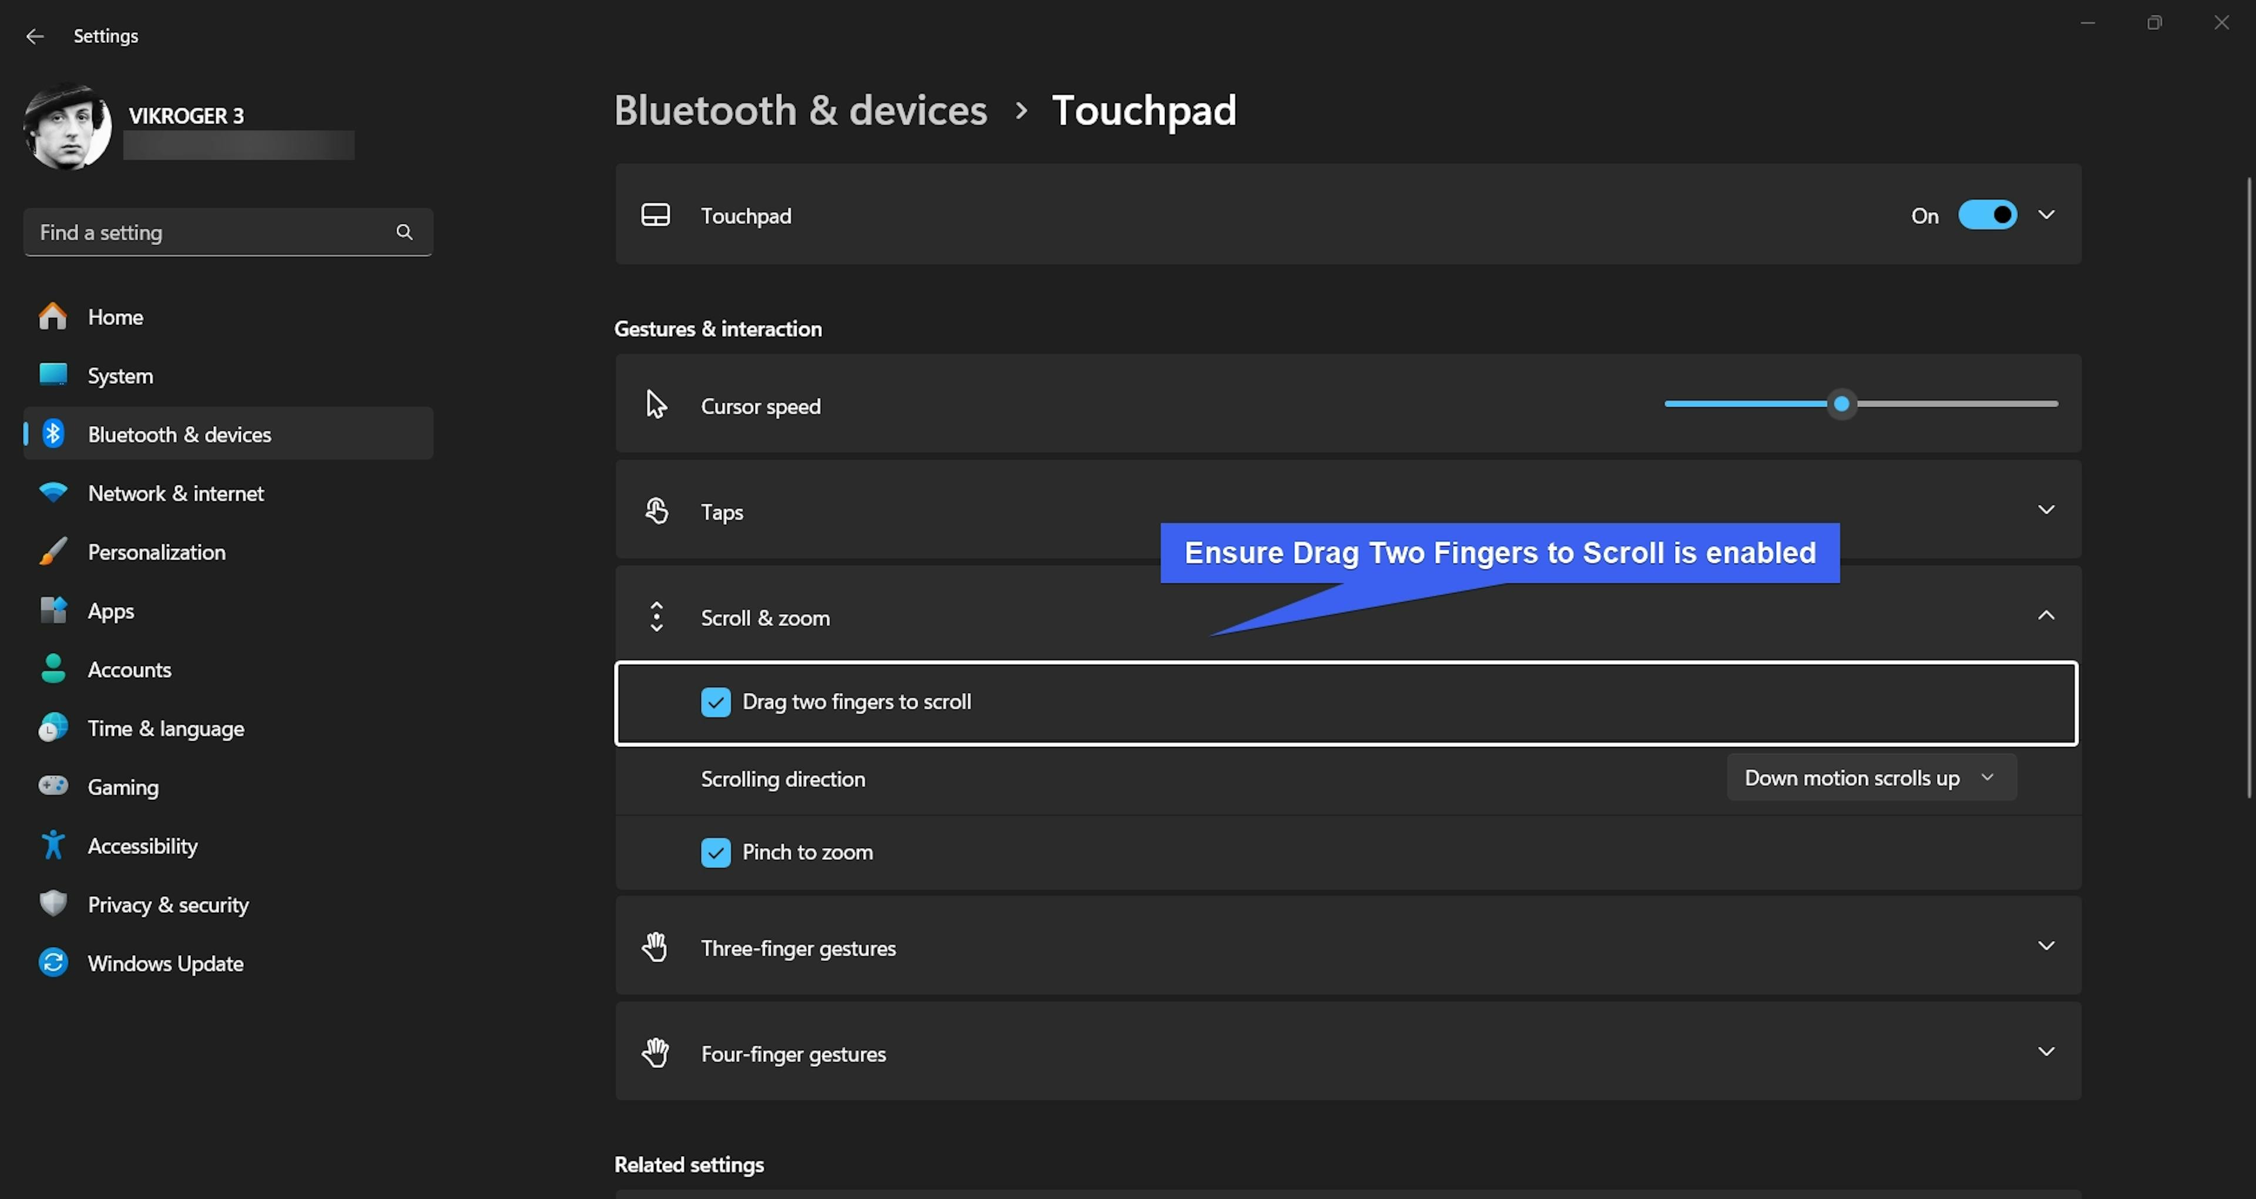This screenshot has width=2256, height=1199.
Task: Open the Accessibility settings page
Action: (x=142, y=846)
